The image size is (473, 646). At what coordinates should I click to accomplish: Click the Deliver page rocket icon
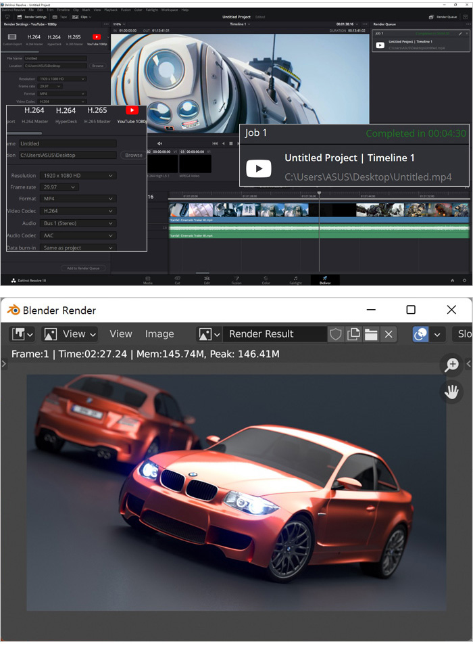coord(325,279)
